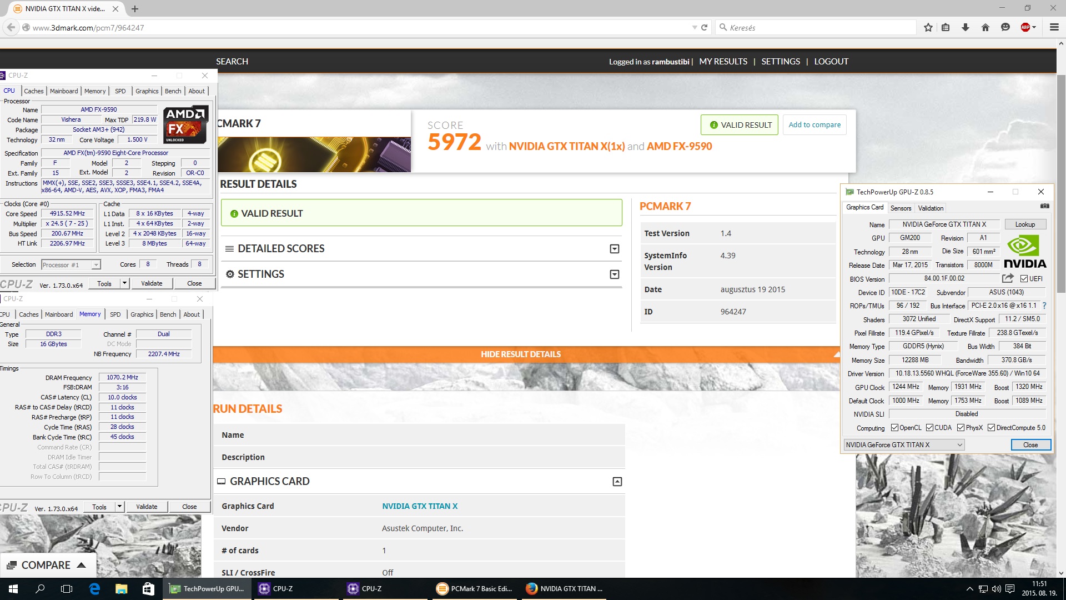Click LOGOUT in the site header
Viewport: 1066px width, 600px height.
[831, 62]
